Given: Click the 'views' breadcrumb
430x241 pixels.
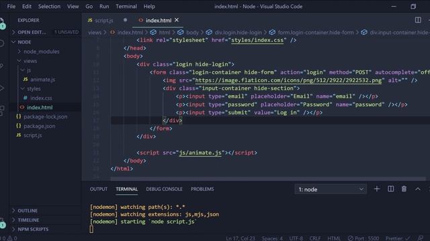Looking at the screenshot, I should coord(95,33).
